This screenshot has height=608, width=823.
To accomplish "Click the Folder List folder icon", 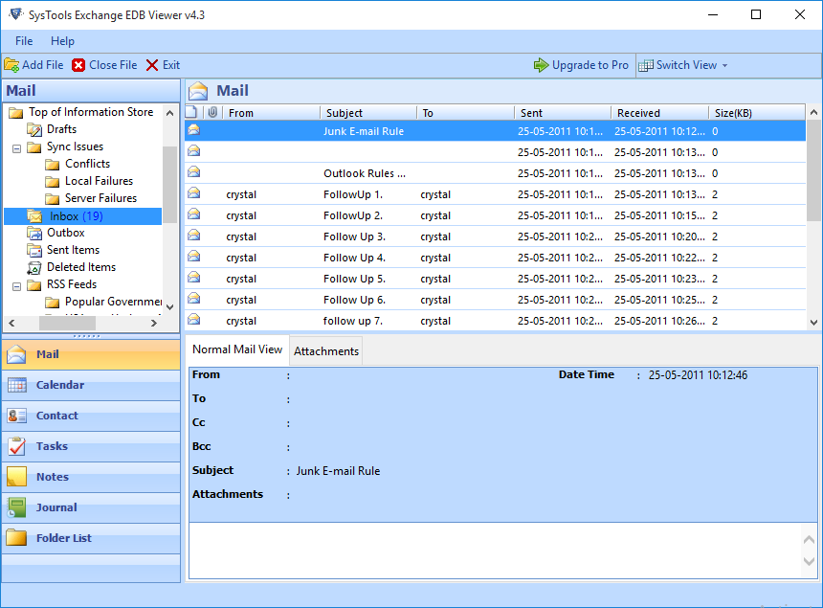I will (x=16, y=538).
